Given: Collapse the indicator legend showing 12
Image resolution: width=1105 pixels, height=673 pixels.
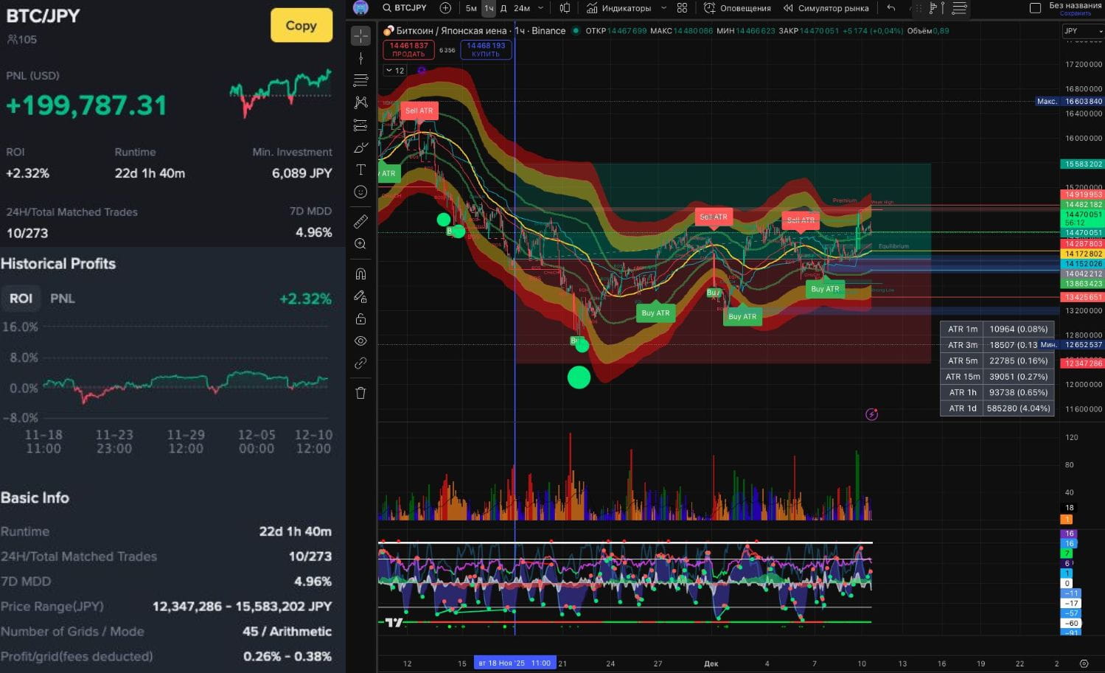Looking at the screenshot, I should (x=395, y=71).
